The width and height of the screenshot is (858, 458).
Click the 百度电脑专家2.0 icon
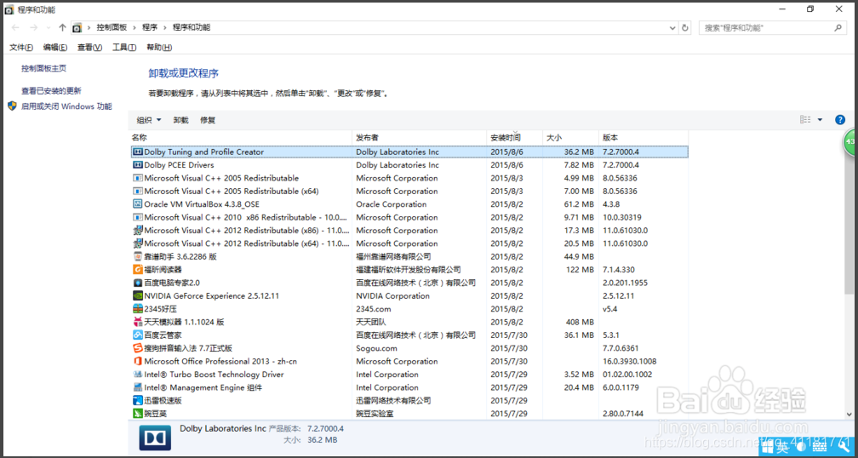click(x=138, y=283)
